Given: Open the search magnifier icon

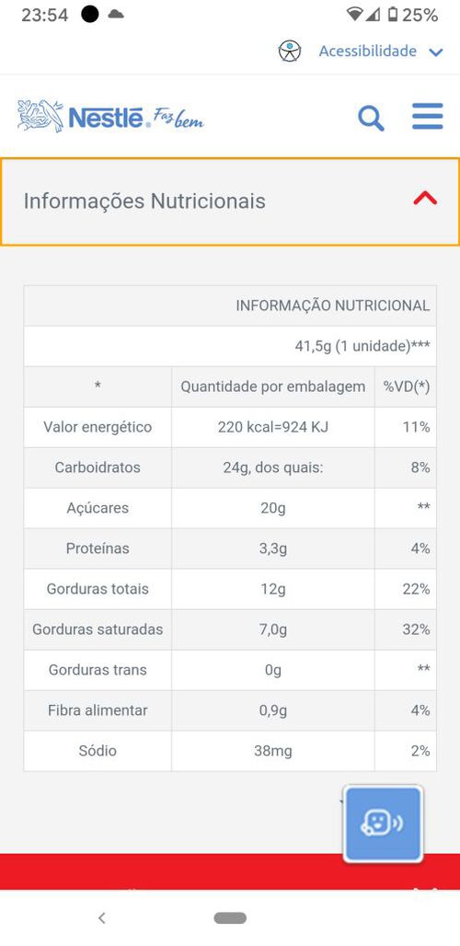Looking at the screenshot, I should pos(371,118).
